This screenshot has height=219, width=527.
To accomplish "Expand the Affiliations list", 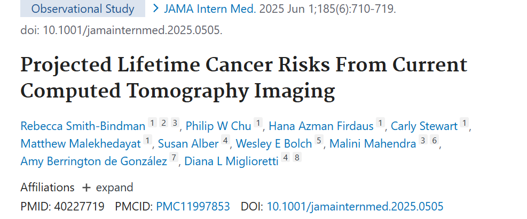I will 114,188.
